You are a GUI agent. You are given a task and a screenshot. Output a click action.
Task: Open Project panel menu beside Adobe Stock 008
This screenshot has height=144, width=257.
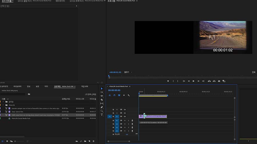(x=75, y=86)
